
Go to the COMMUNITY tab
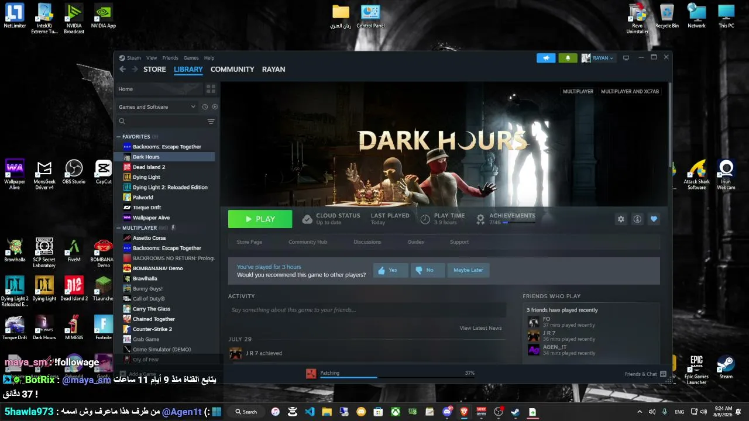[x=232, y=69]
